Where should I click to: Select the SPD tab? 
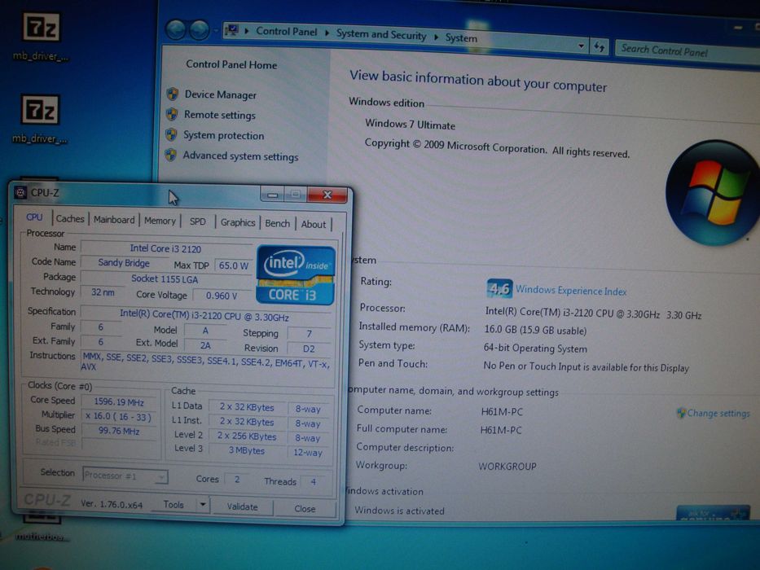(x=198, y=221)
